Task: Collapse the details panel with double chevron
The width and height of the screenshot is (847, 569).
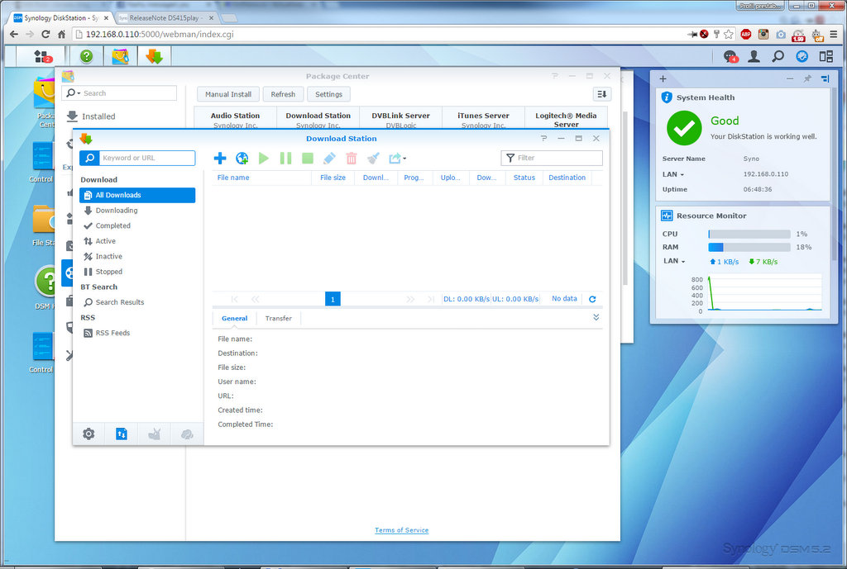Action: (596, 317)
